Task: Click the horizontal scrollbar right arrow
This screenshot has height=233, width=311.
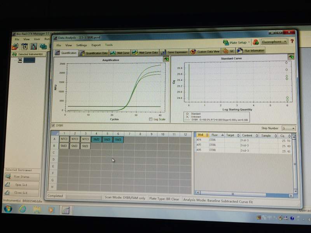Action: tap(291, 196)
